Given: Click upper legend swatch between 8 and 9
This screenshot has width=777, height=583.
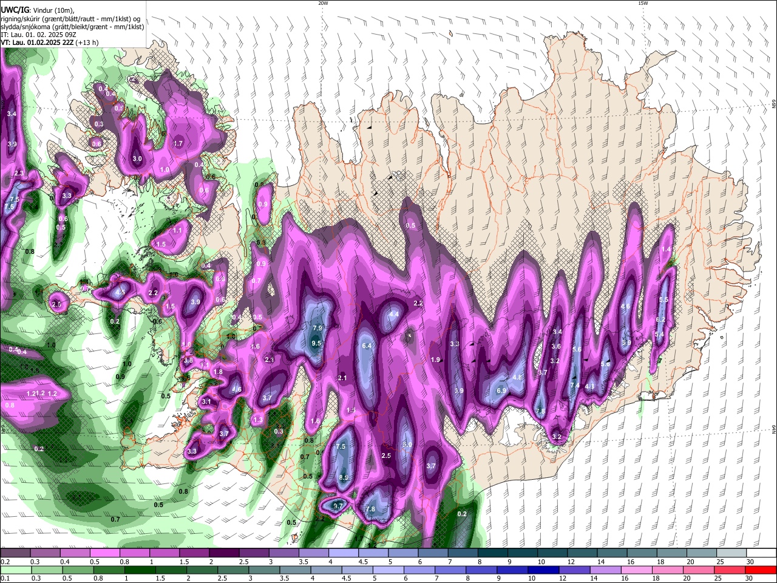Looking at the screenshot, I should pyautogui.click(x=492, y=553).
